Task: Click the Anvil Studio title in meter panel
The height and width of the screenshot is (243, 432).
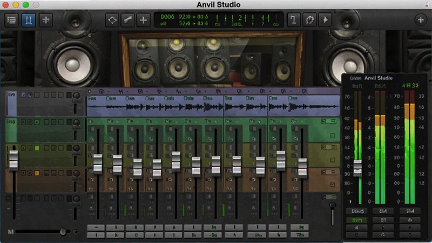Action: [x=379, y=78]
